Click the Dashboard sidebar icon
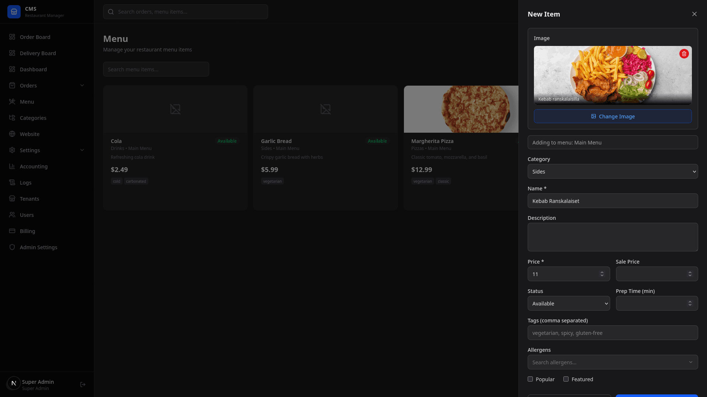 coord(12,69)
